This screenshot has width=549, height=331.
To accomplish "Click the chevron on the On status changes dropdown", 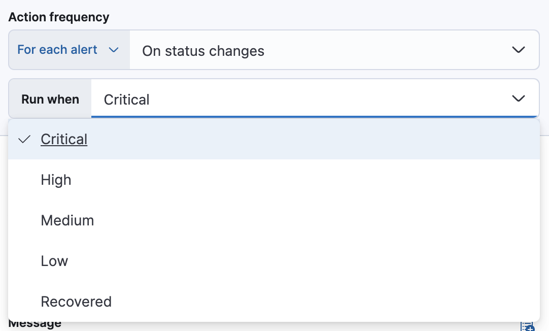I will 519,50.
